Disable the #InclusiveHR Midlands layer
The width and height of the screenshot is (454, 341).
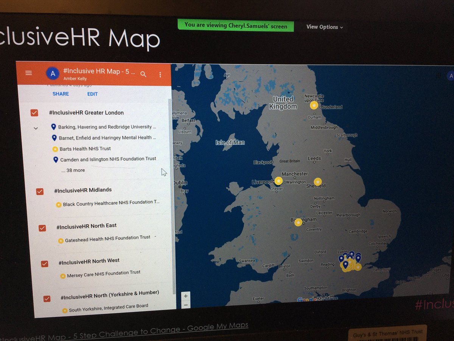click(40, 191)
